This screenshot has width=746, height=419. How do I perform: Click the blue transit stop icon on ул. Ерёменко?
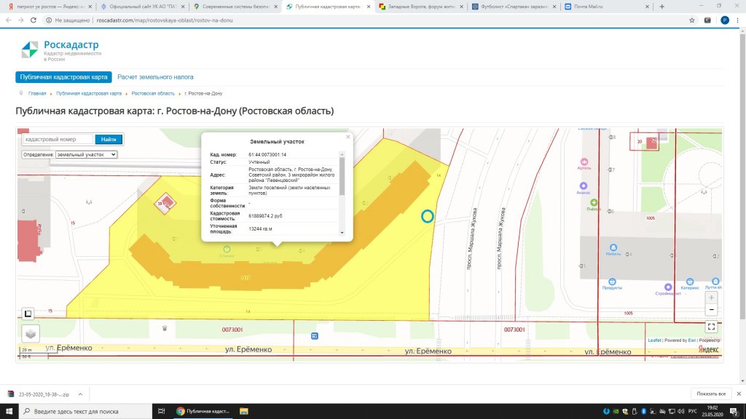point(315,336)
